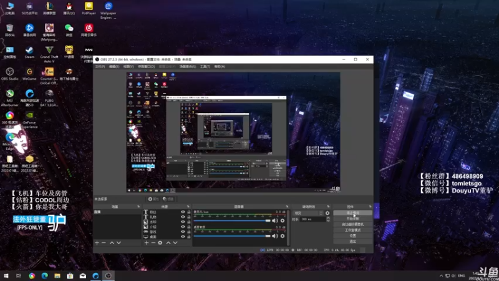
Task: Remove the selected scene with the minus icon
Action: click(x=104, y=243)
